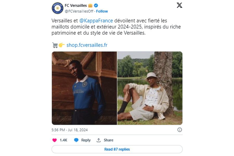
Task: Open the blue home jersey photo
Action: coord(84,88)
